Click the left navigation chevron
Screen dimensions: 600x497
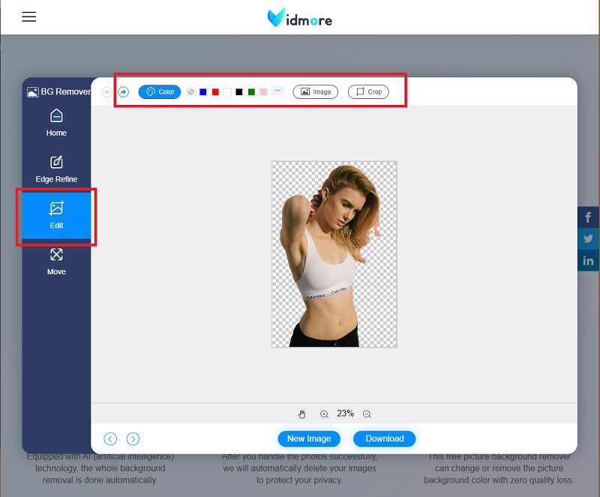coord(110,439)
